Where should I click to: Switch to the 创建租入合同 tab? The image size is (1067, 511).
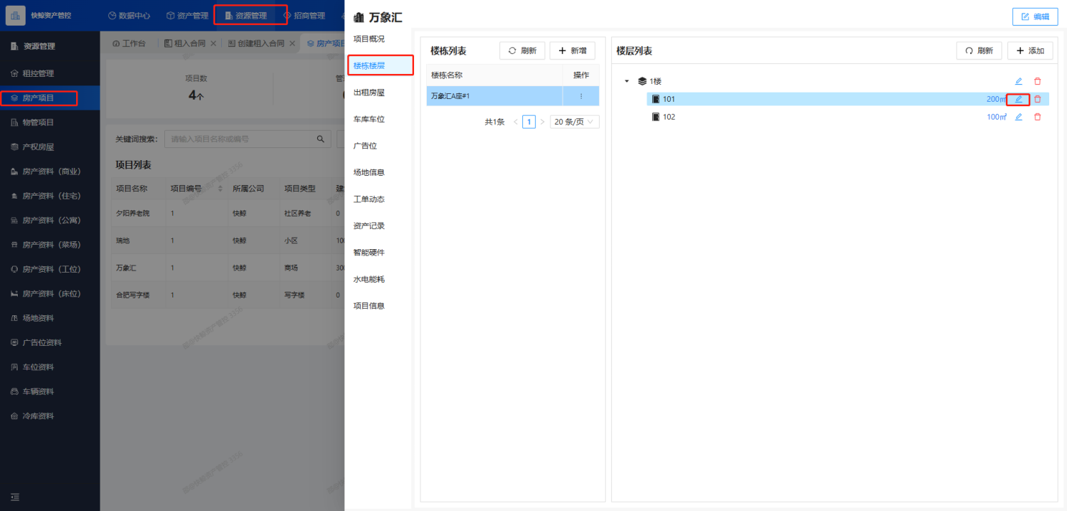pyautogui.click(x=256, y=43)
